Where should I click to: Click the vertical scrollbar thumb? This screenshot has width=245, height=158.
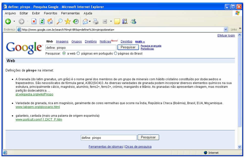pyautogui.click(x=239, y=82)
